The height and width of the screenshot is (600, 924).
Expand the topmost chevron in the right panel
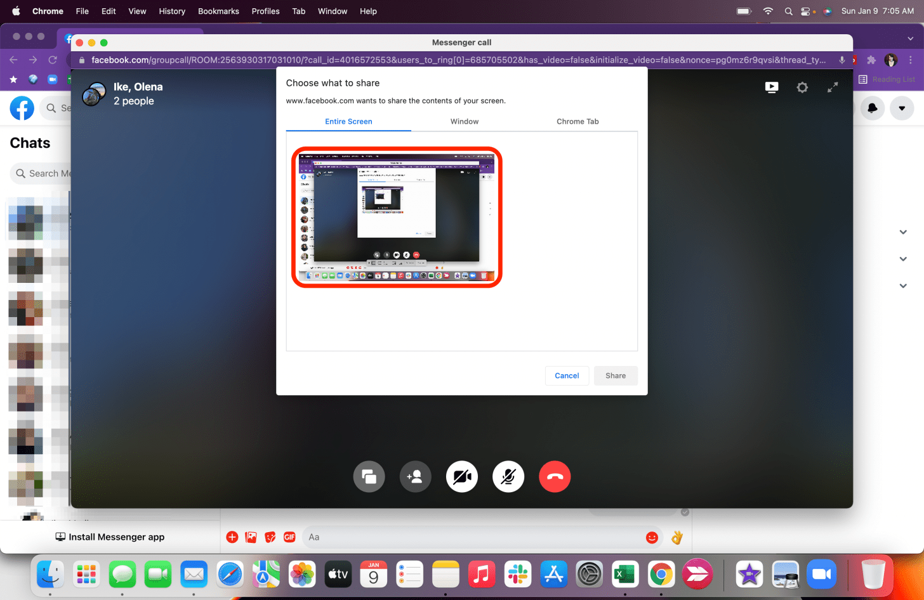point(902,232)
